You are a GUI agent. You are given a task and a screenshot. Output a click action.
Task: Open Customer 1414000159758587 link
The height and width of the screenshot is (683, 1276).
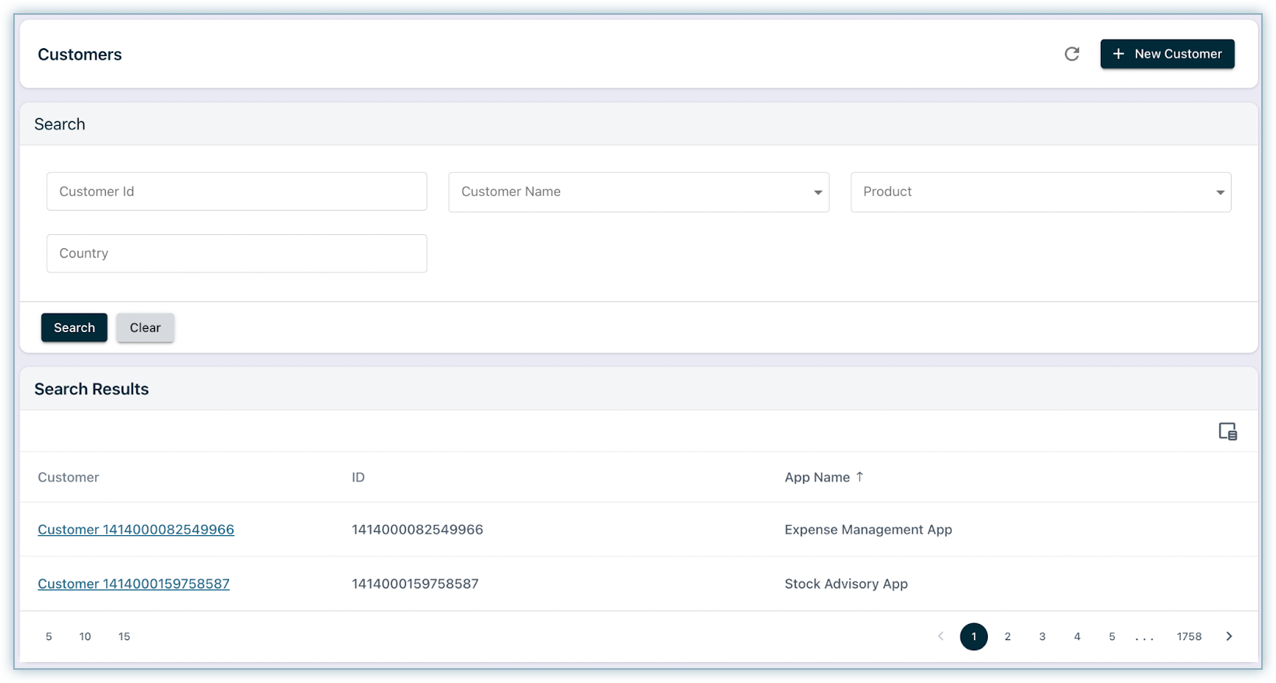[x=133, y=584]
